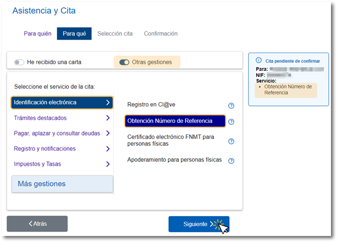
Task: Open Más gestiones section
Action: click(x=62, y=184)
